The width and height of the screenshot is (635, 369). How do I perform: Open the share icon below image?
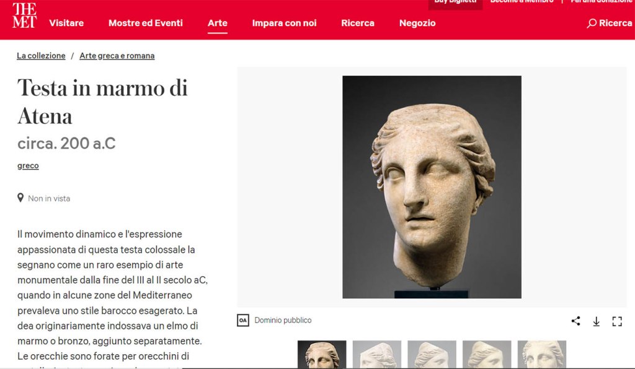click(x=575, y=321)
